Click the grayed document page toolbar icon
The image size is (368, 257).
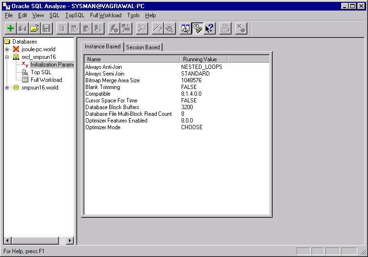point(62,28)
